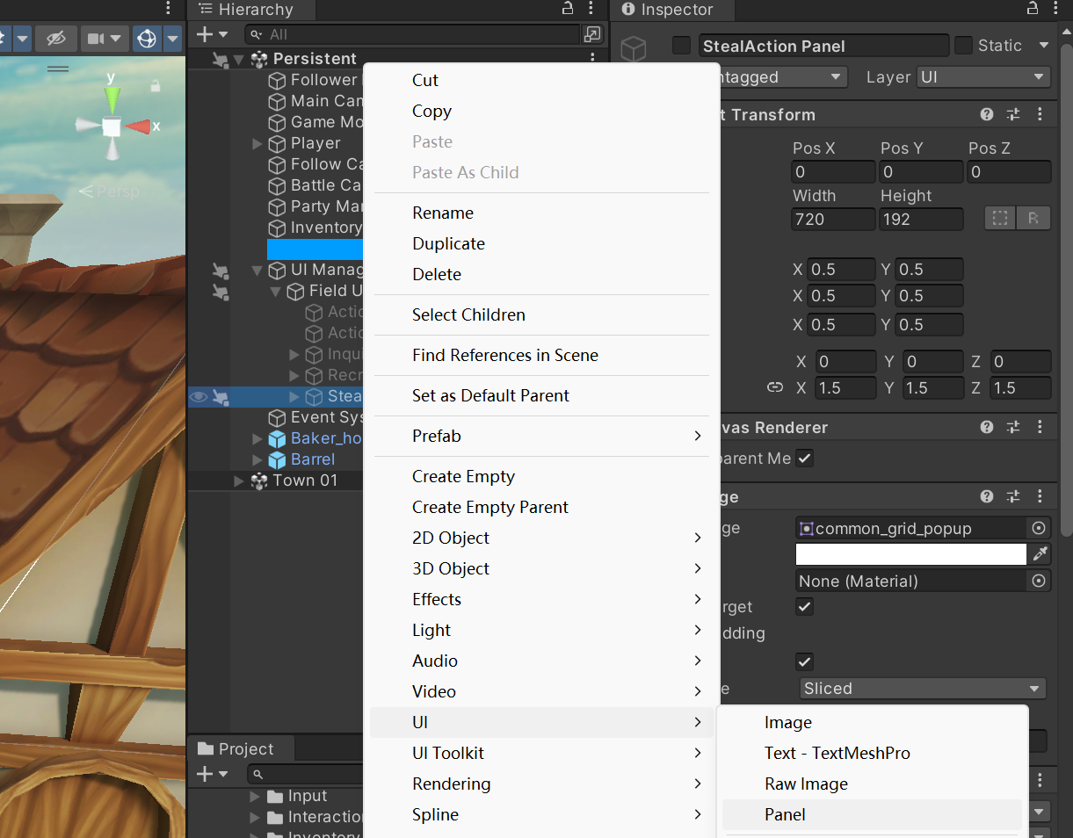Image resolution: width=1073 pixels, height=838 pixels.
Task: Click Delete in the context menu
Action: tap(437, 274)
